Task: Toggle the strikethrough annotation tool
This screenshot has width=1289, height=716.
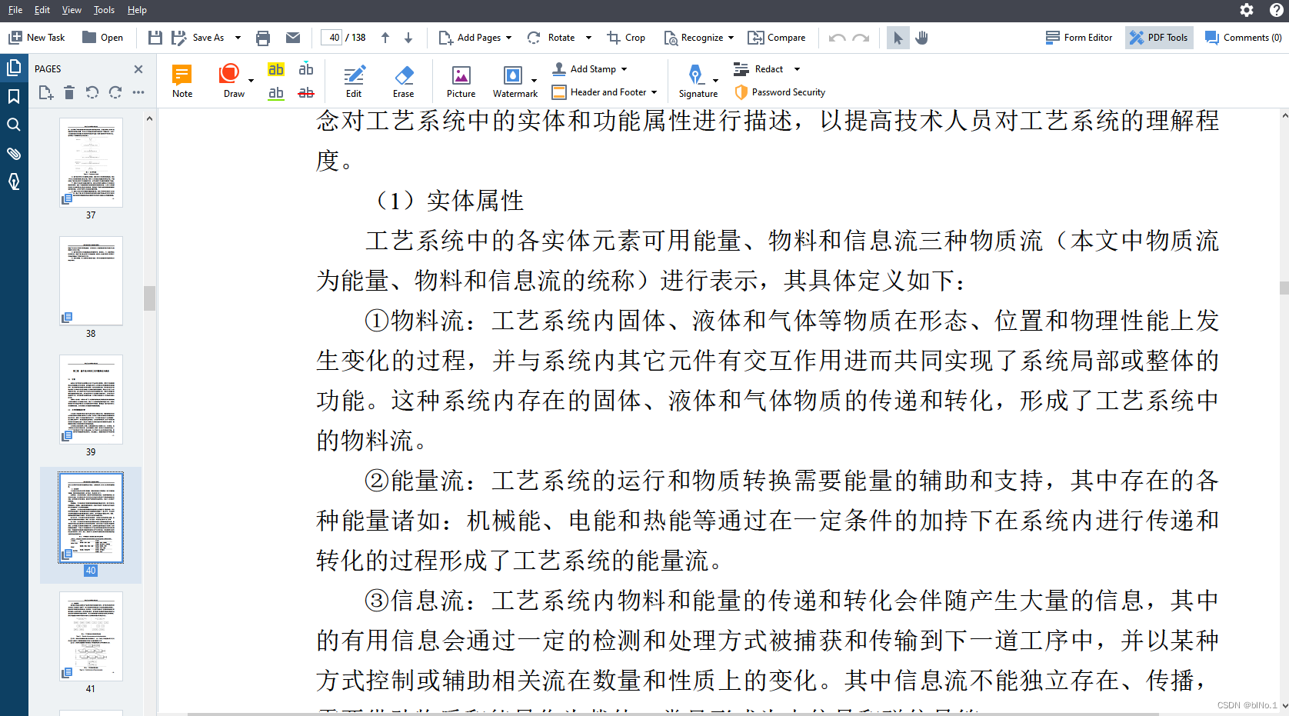Action: pyautogui.click(x=306, y=92)
